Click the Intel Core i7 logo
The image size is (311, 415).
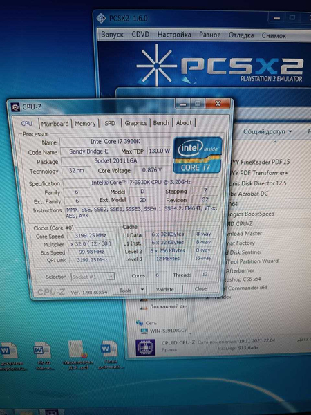(198, 155)
